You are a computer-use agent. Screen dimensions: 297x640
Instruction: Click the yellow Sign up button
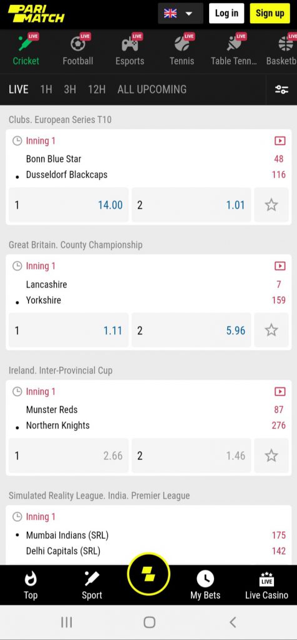click(x=270, y=14)
